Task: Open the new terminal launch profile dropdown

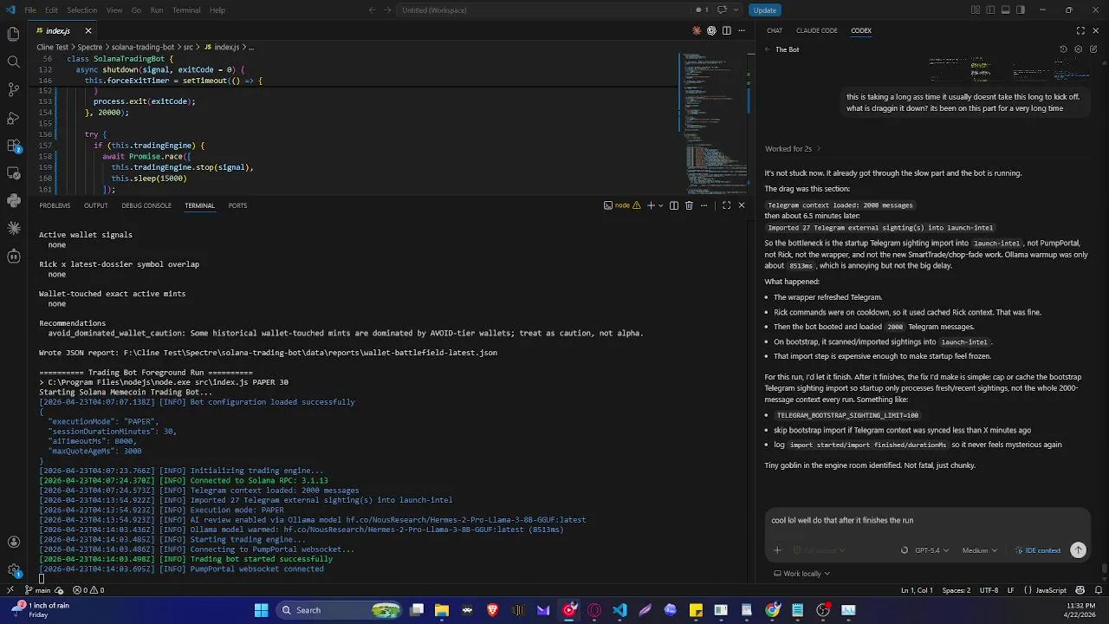Action: pos(660,205)
